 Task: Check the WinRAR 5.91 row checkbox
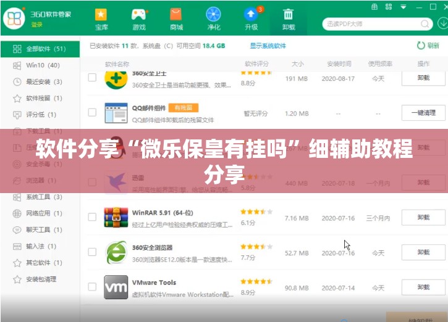pyautogui.click(x=92, y=217)
